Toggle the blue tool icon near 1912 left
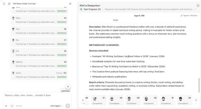Viewport: 201px width, 109px height. [x=12, y=106]
